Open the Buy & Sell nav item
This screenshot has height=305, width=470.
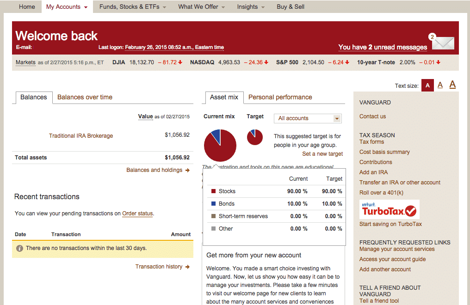pyautogui.click(x=290, y=6)
